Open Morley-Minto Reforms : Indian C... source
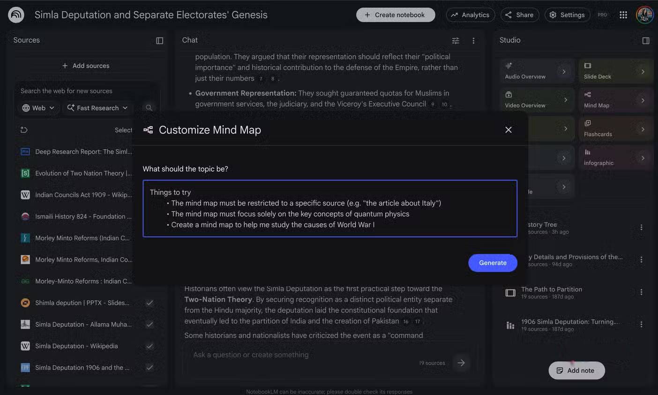 [x=83, y=281]
